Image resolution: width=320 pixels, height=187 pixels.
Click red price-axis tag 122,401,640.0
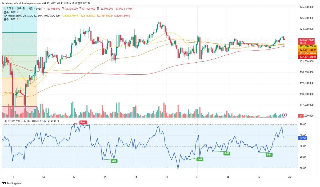307,57
